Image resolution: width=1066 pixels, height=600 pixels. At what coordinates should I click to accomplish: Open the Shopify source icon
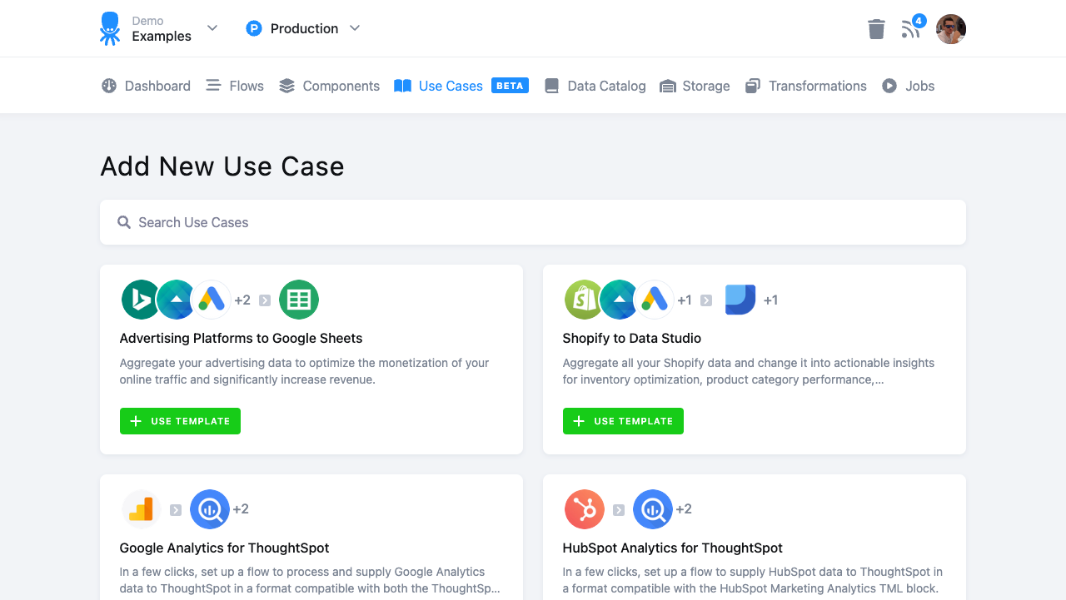(x=583, y=300)
